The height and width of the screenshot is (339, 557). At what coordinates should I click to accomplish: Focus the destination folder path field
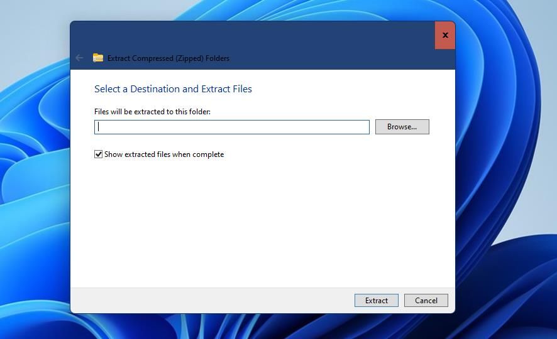231,127
